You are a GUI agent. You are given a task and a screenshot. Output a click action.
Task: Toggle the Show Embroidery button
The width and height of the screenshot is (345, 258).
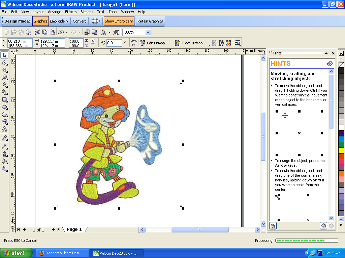click(119, 21)
